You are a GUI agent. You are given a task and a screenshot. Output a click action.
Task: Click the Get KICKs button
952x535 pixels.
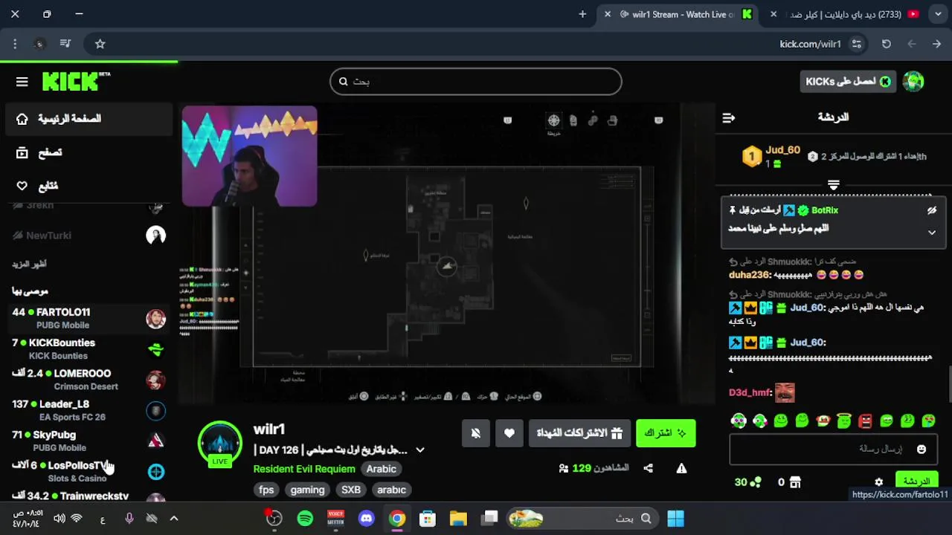(848, 82)
